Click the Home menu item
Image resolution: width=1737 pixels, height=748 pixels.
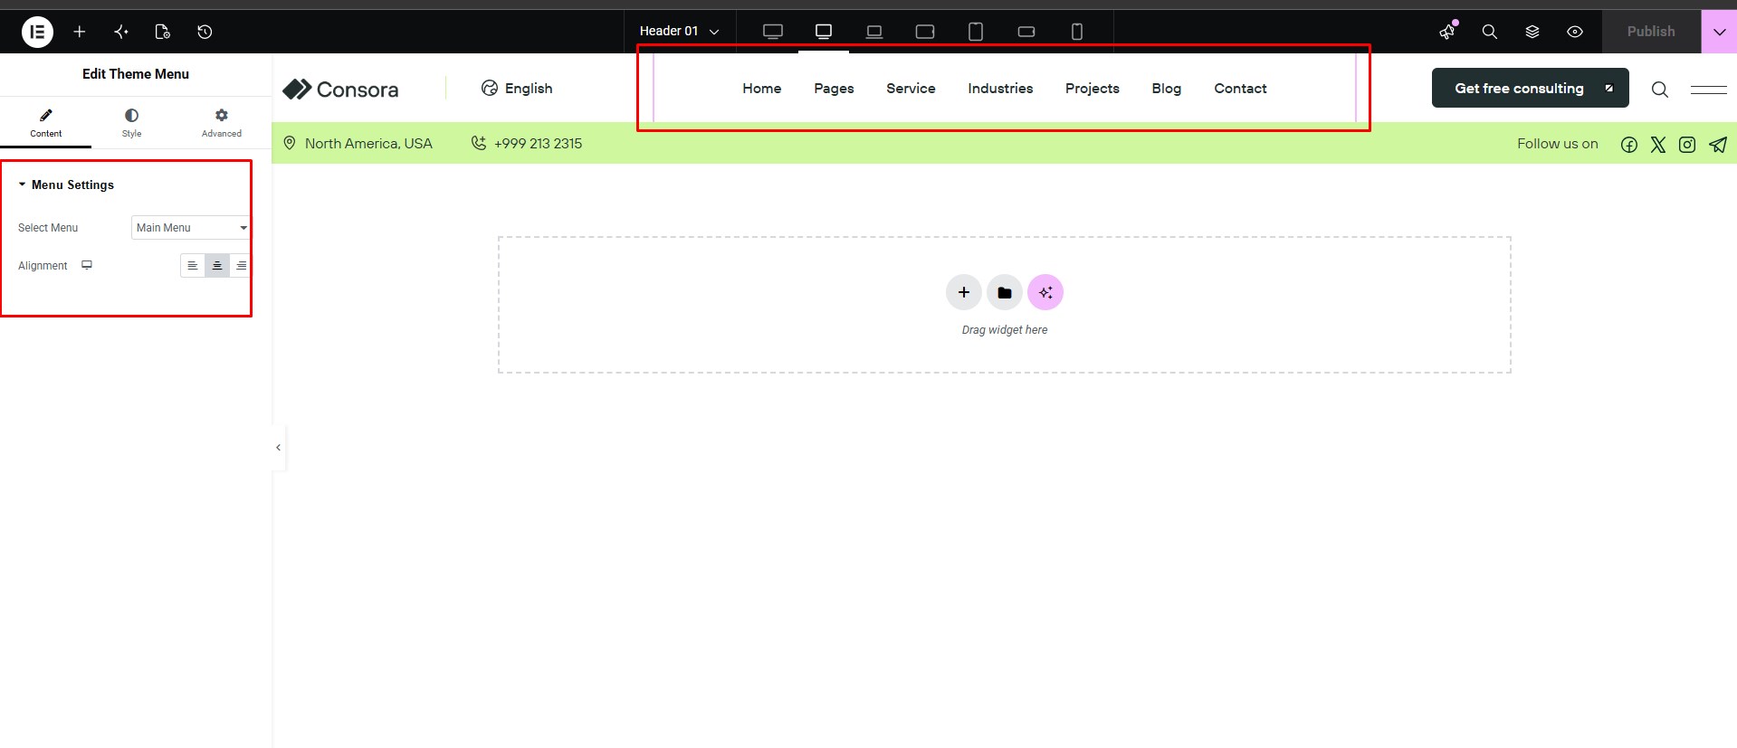point(762,89)
